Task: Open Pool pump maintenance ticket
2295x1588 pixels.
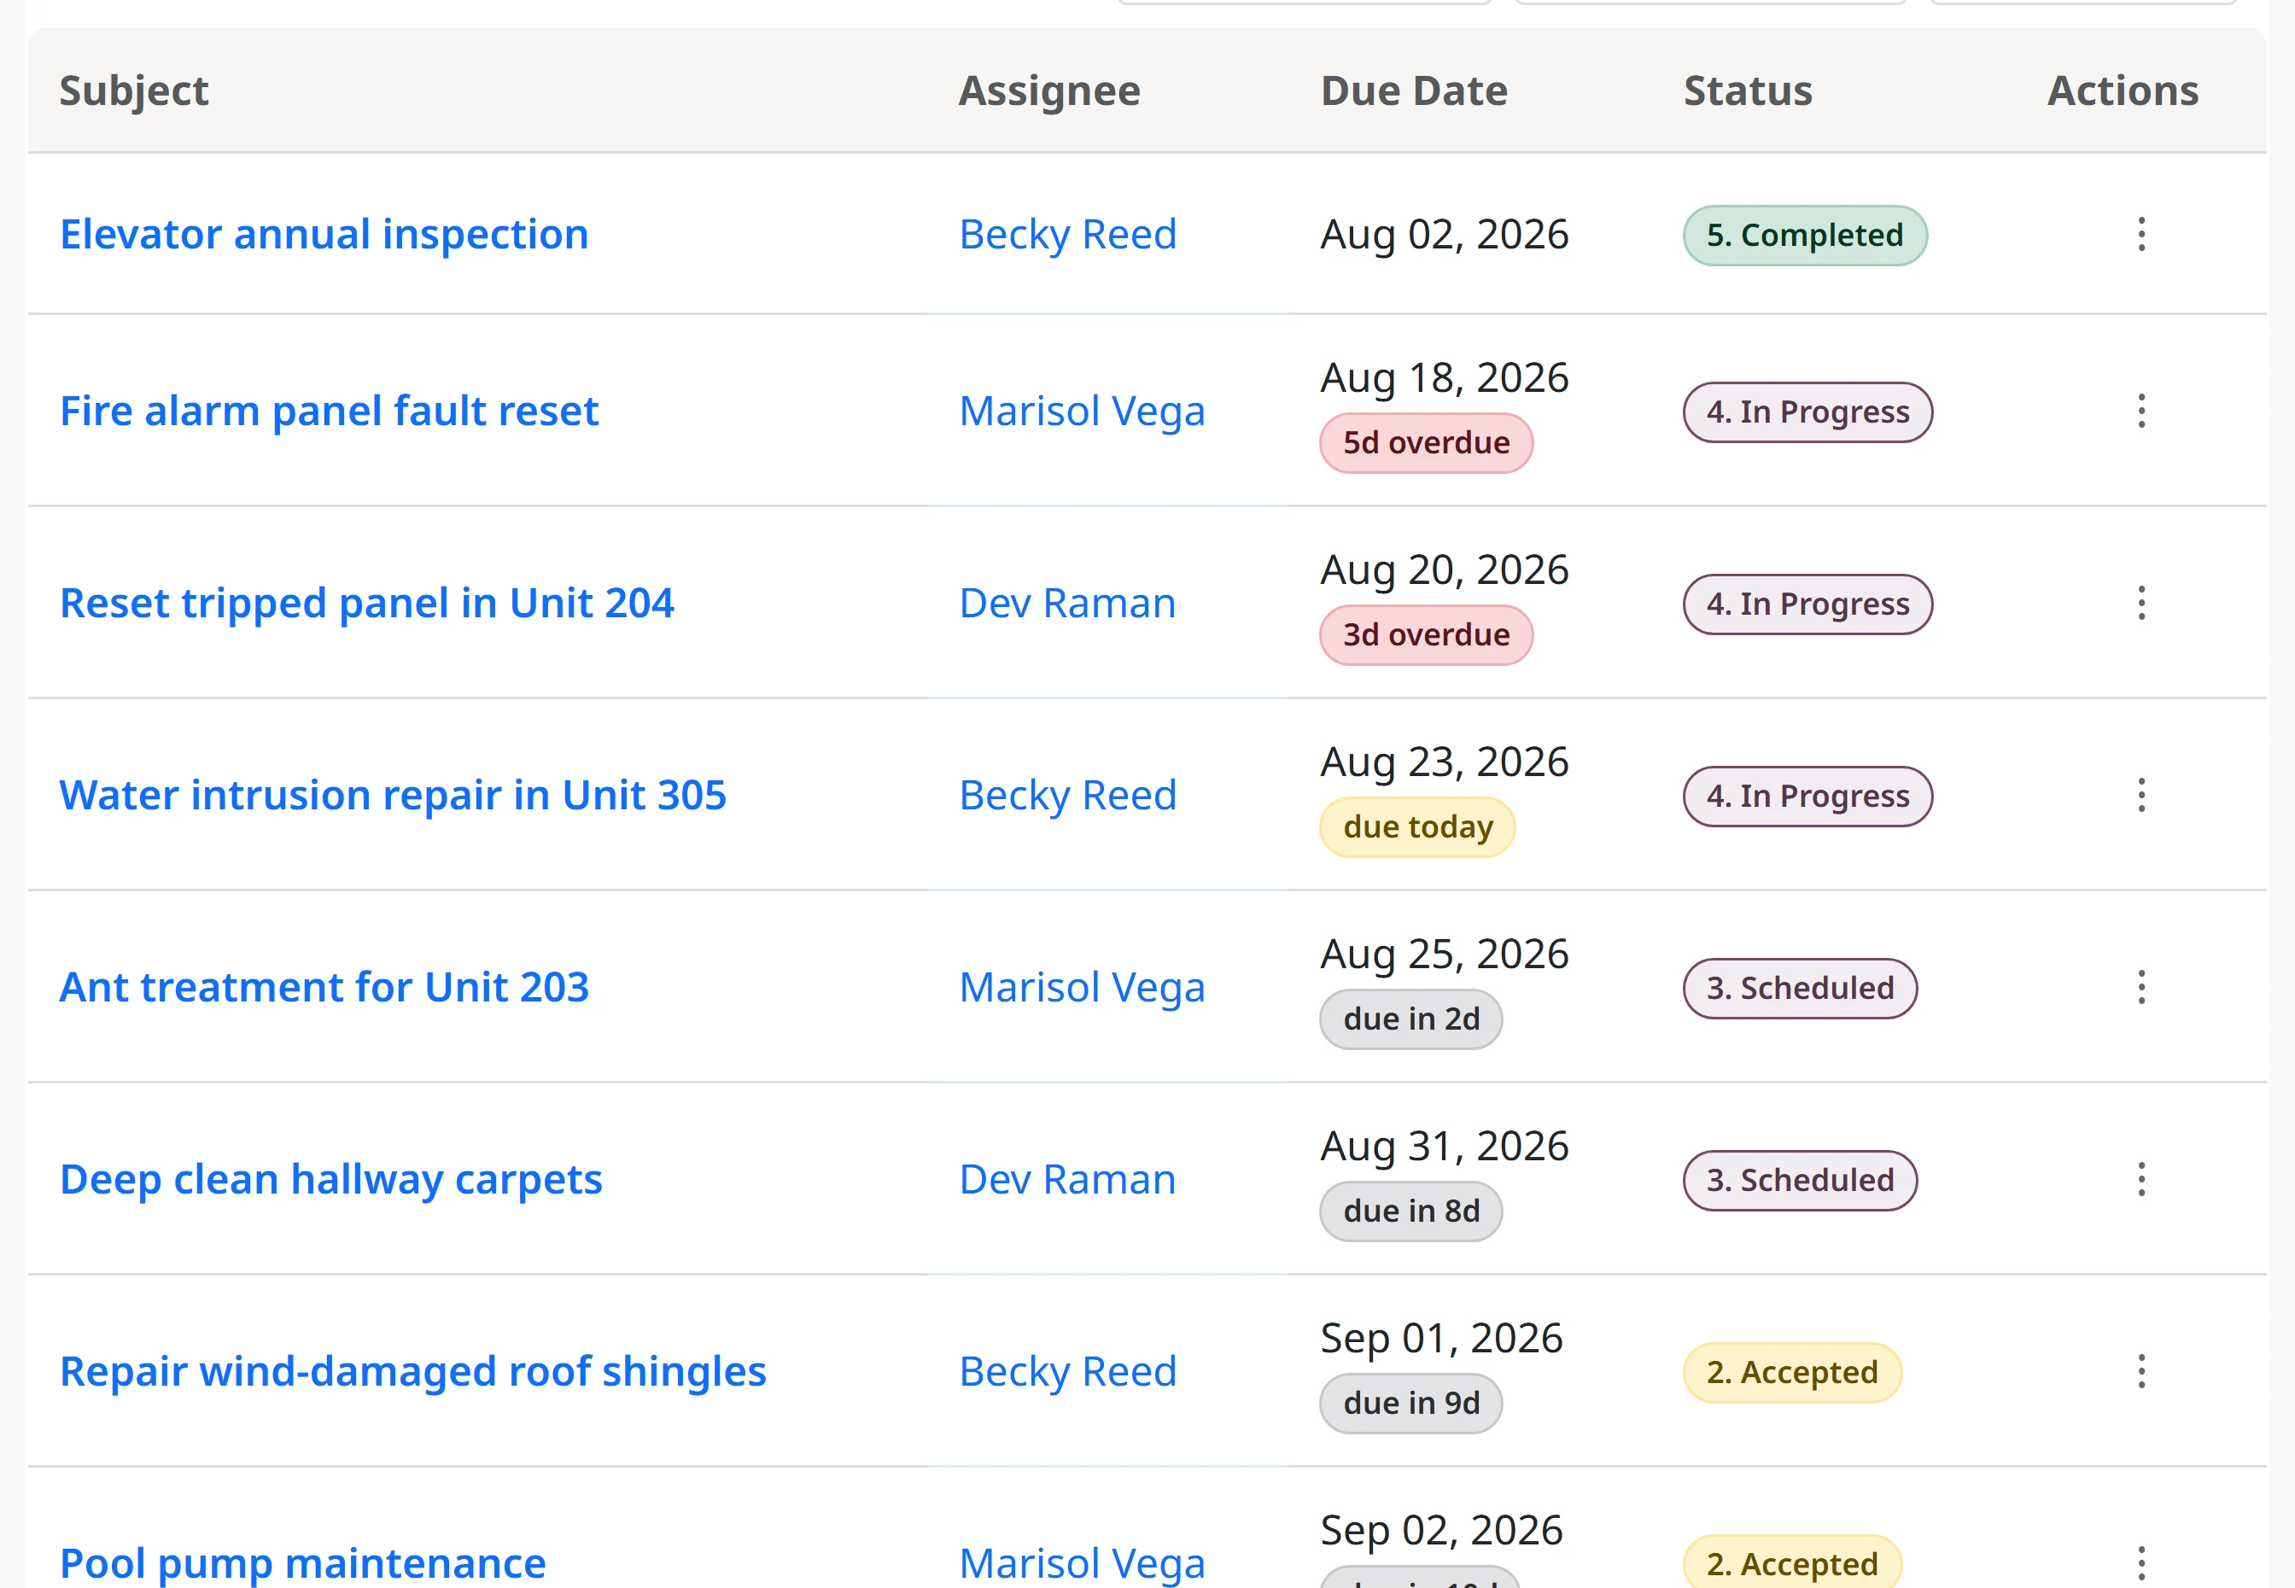Action: click(303, 1562)
